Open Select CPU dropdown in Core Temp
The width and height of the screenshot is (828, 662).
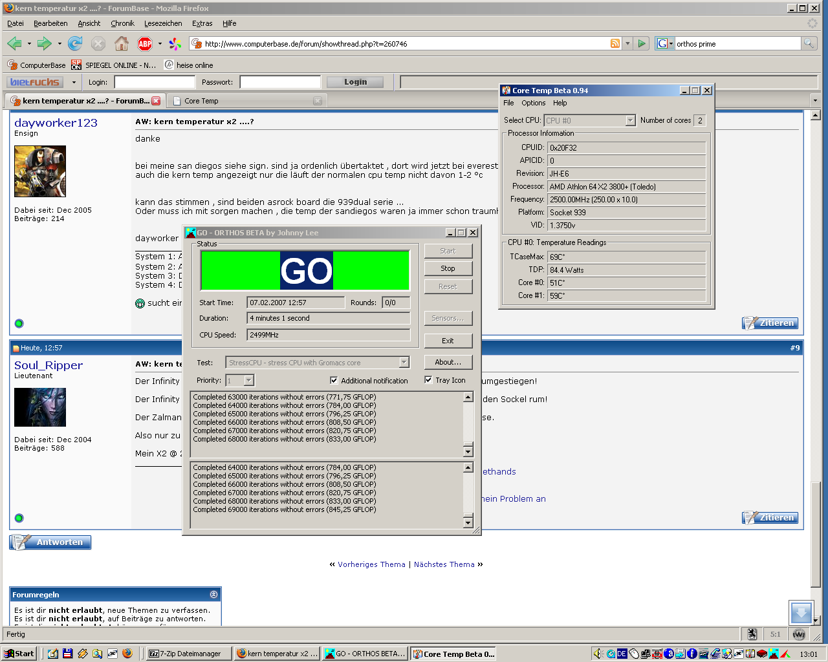(x=631, y=120)
